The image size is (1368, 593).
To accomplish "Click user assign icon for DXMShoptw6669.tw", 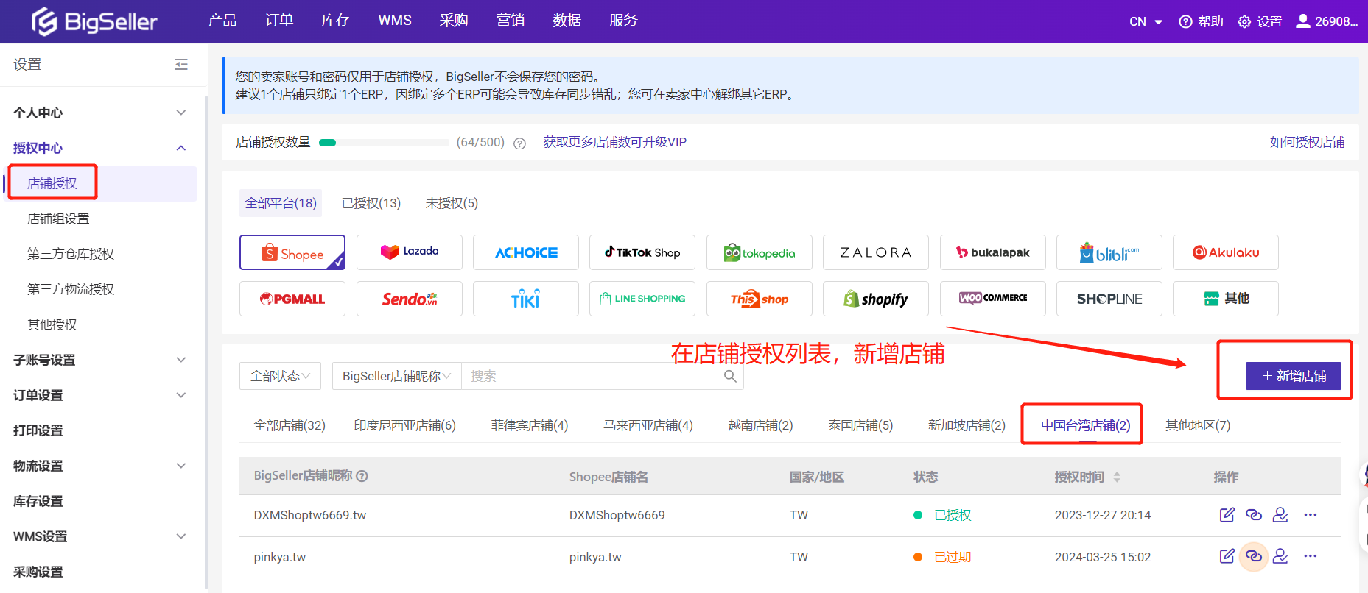I will coord(1280,515).
